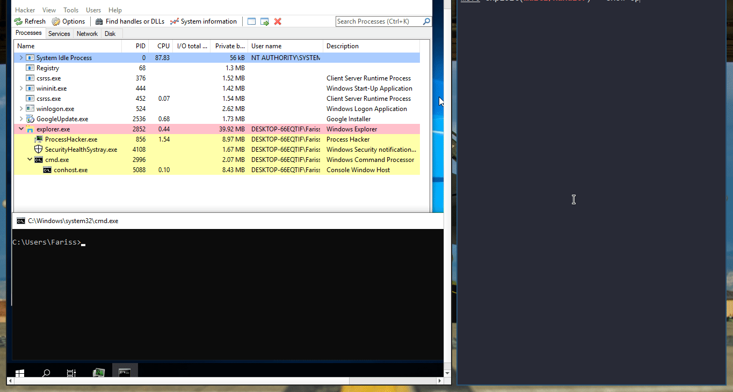This screenshot has height=392, width=733.
Task: Switch to the Services tab
Action: (59, 34)
